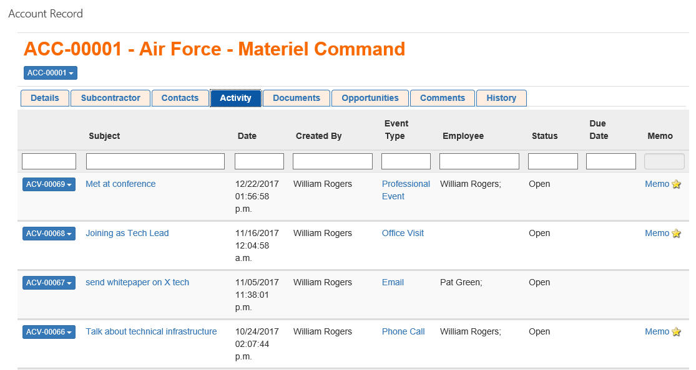Open the Met at conference activity link
696x370 pixels.
120,184
